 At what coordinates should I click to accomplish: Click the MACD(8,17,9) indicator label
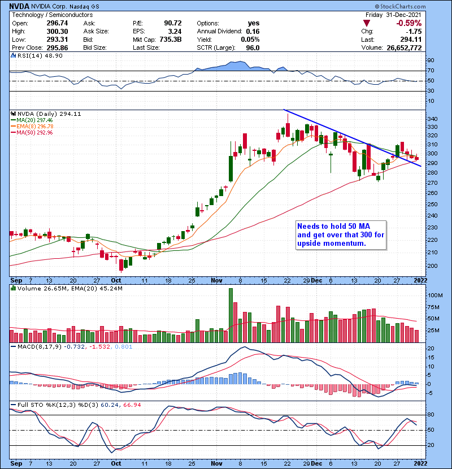[x=40, y=347]
